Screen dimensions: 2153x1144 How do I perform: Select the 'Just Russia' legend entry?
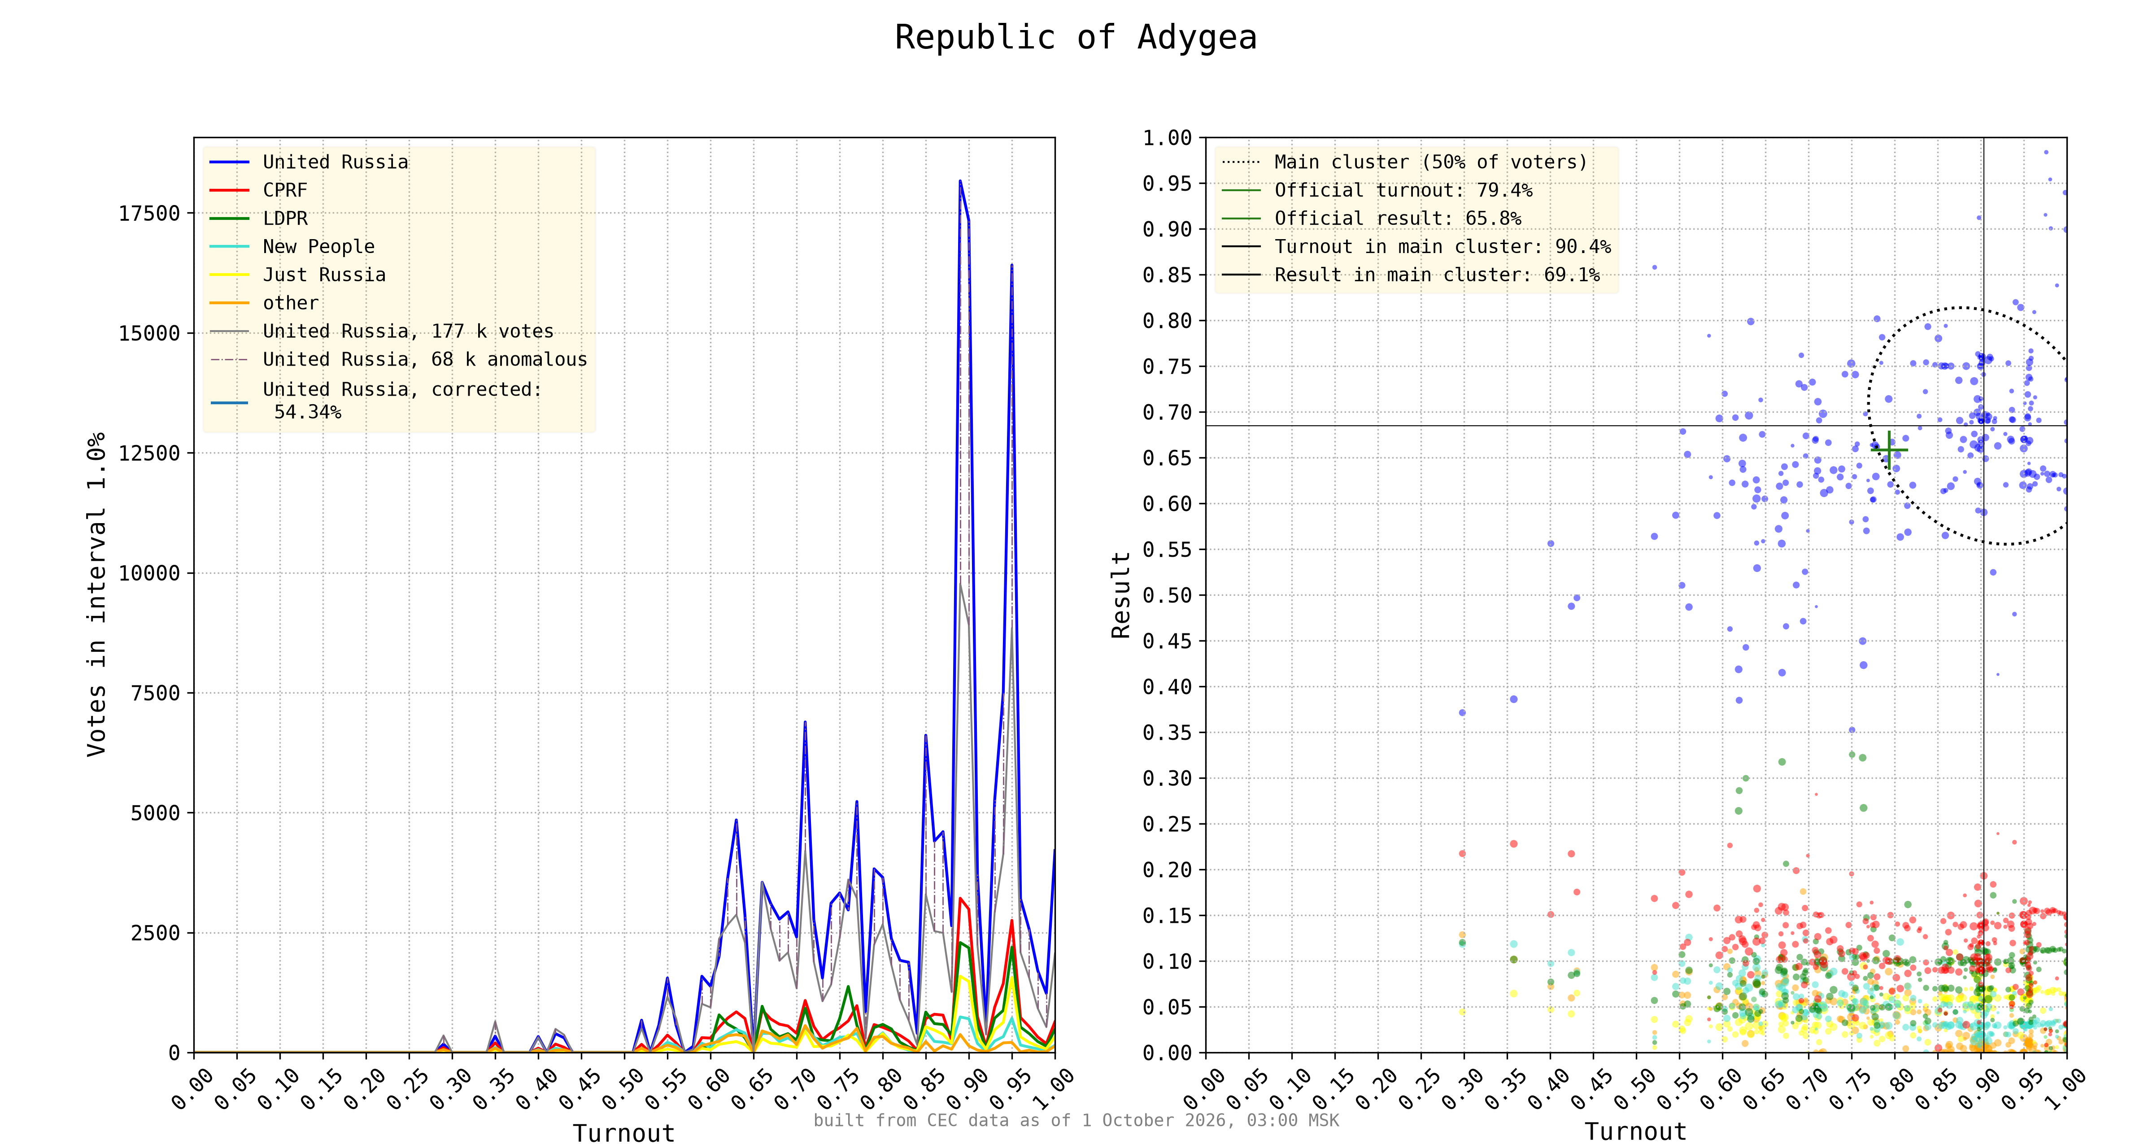coord(324,275)
